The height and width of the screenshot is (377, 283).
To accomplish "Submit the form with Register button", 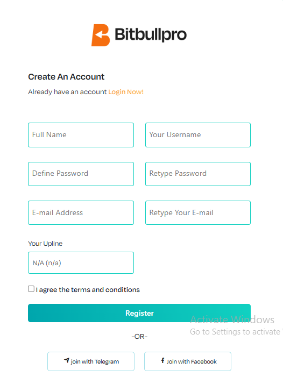I will coord(139,313).
